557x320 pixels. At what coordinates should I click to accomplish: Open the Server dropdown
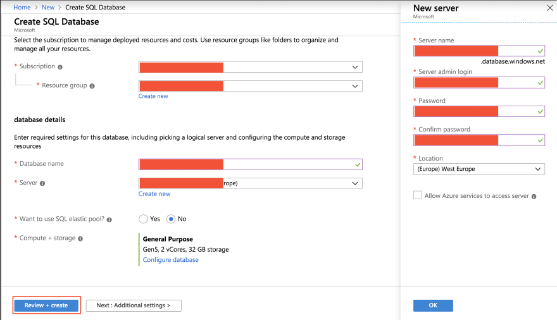click(x=250, y=183)
